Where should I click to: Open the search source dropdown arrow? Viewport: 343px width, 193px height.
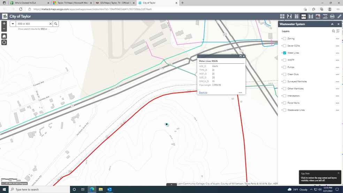point(13,24)
